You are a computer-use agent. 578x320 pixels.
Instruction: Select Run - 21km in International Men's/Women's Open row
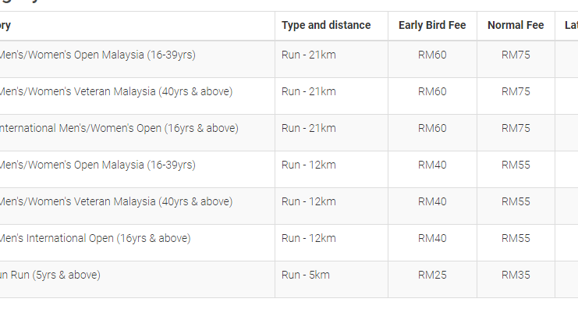[308, 128]
